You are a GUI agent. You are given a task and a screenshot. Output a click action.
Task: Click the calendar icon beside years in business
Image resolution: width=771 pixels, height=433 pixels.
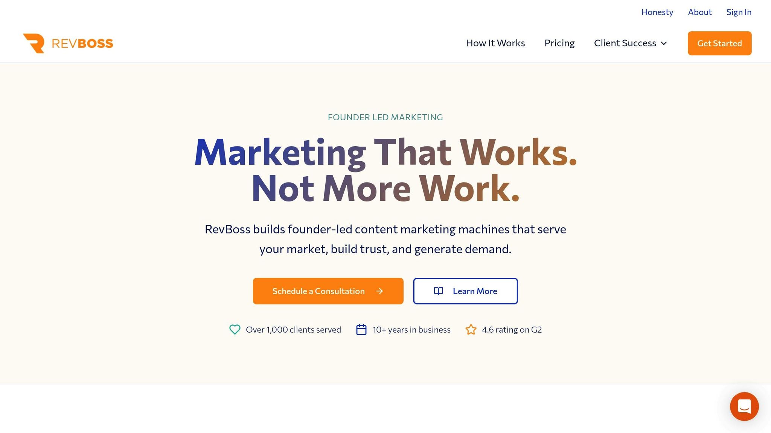(x=361, y=330)
